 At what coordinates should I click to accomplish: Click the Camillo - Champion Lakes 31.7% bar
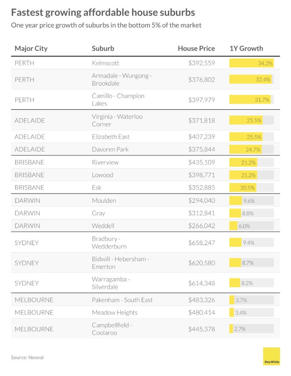tap(250, 100)
